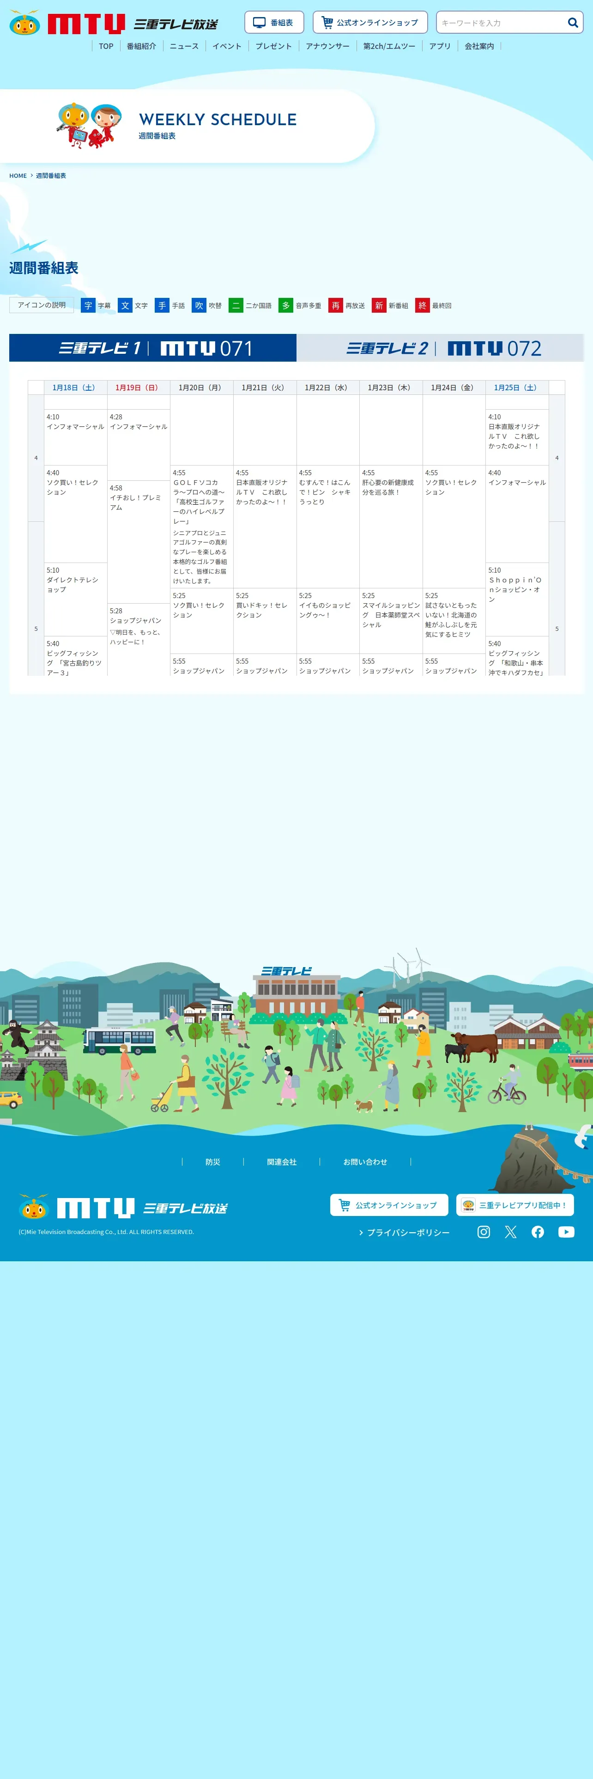This screenshot has width=593, height=1779.
Task: Click 三重テレビアプリ配信中！ button
Action: click(x=515, y=1205)
